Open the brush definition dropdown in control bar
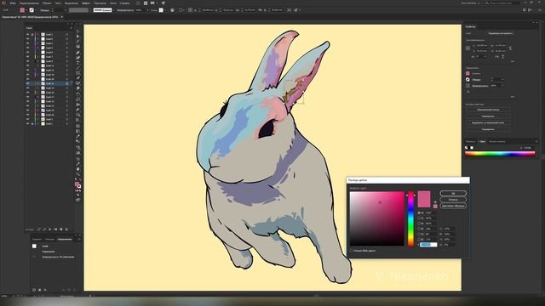Viewport: 545px width, 306px height. coord(113,10)
